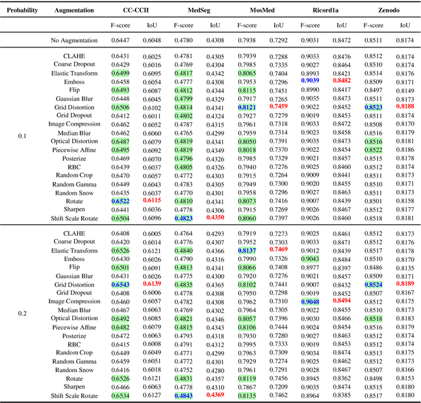421x403 pixels.
Task: Click the CC-CCII column header
Action: [136, 11]
